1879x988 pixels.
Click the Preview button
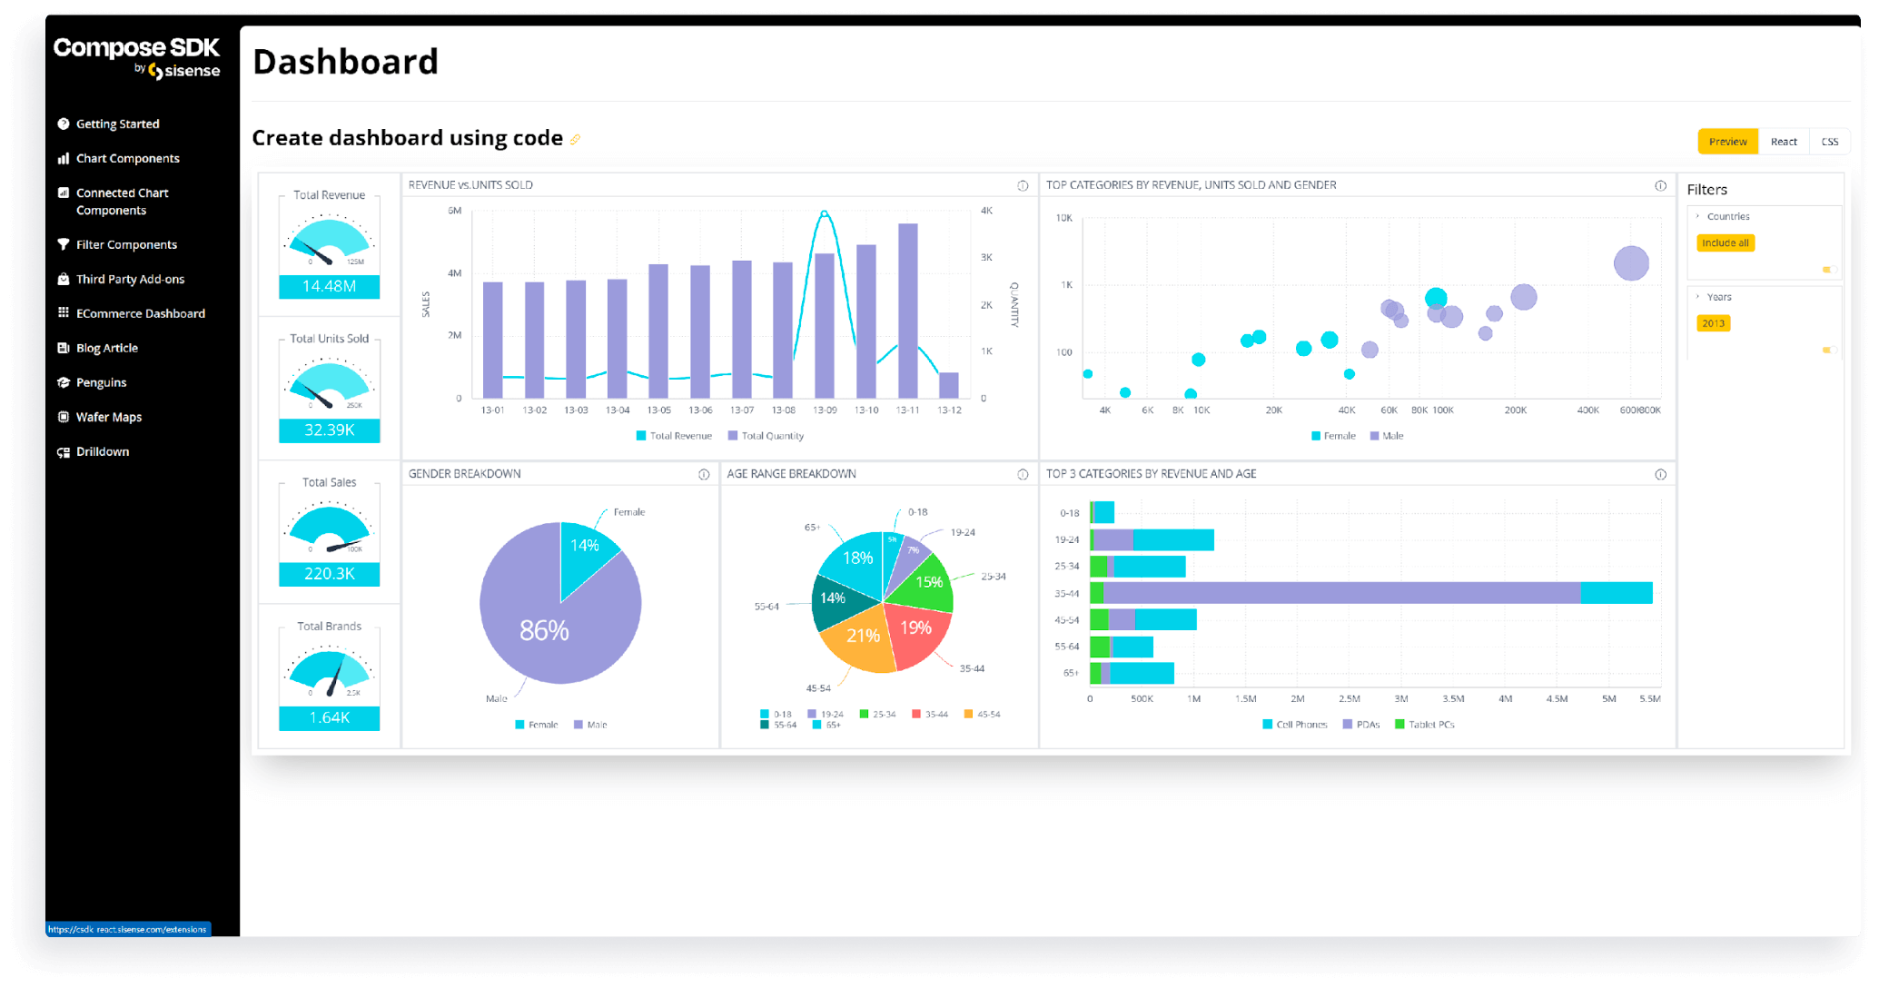pyautogui.click(x=1728, y=141)
